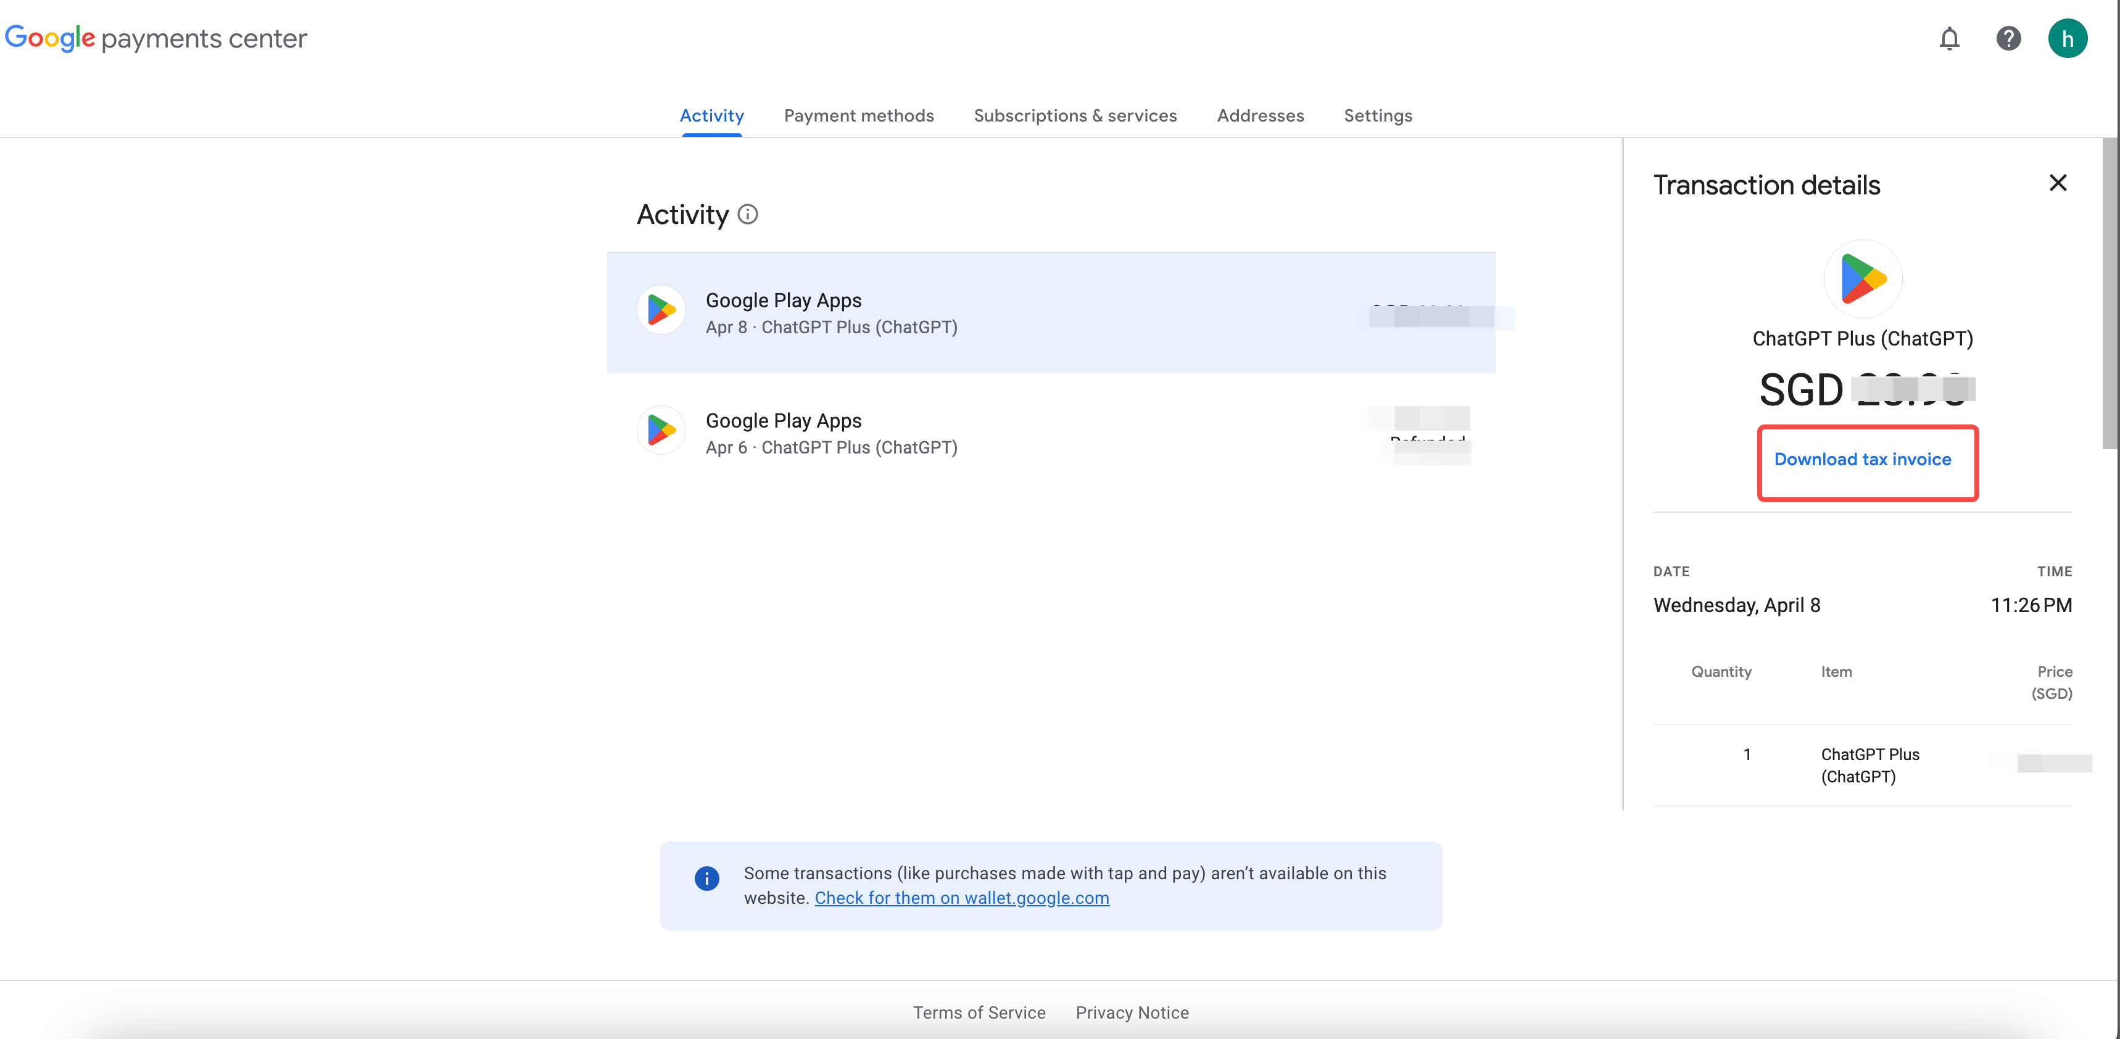
Task: Select the Apr 8 Google Play Apps transaction
Action: coord(1051,313)
